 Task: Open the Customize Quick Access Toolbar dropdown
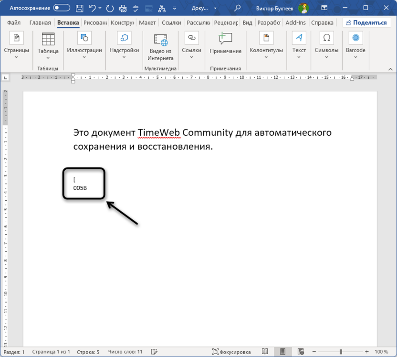175,9
